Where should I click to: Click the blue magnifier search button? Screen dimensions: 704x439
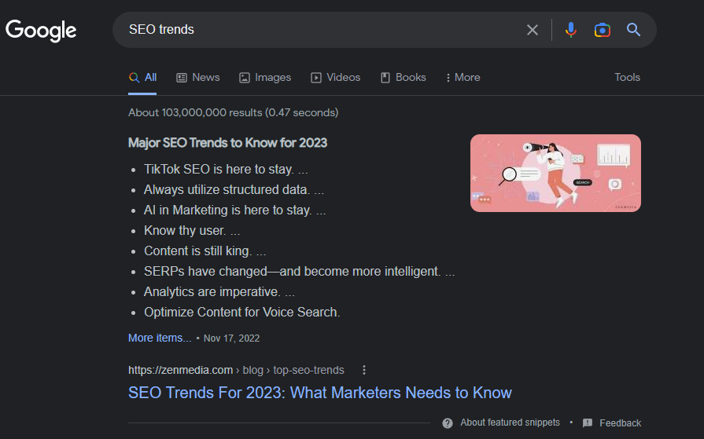coord(633,30)
